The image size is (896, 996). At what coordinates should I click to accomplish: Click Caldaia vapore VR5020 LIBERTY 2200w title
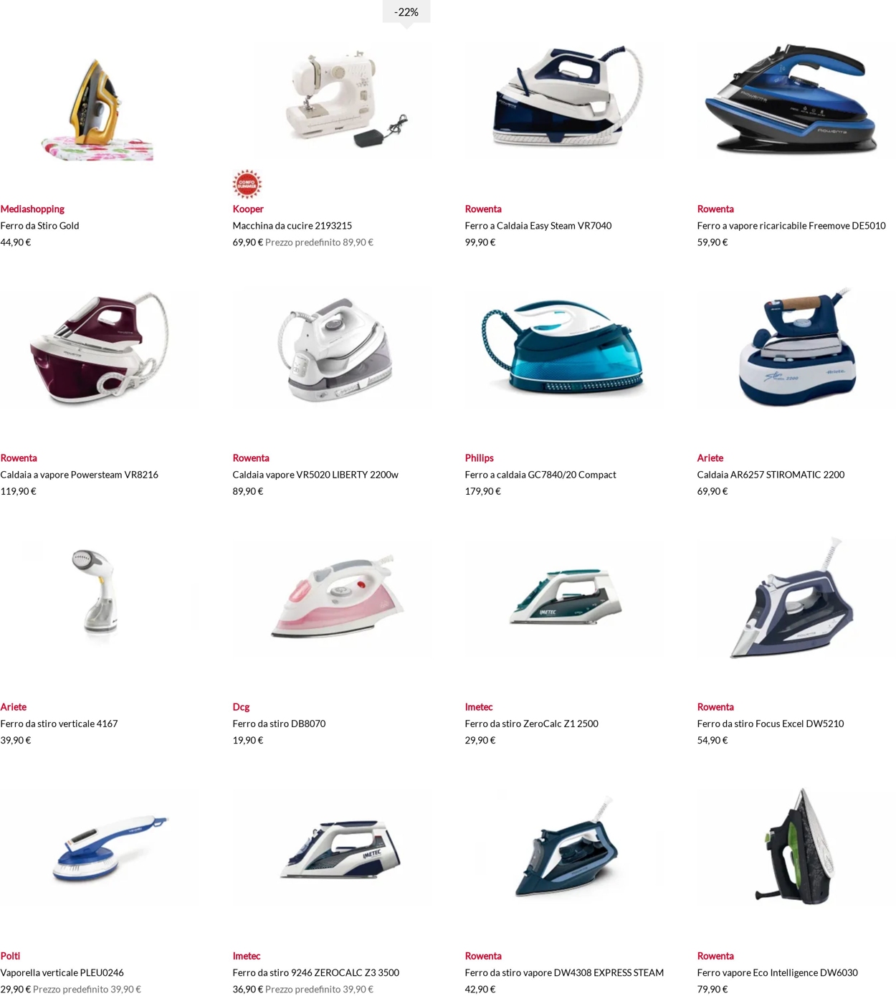pyautogui.click(x=315, y=474)
